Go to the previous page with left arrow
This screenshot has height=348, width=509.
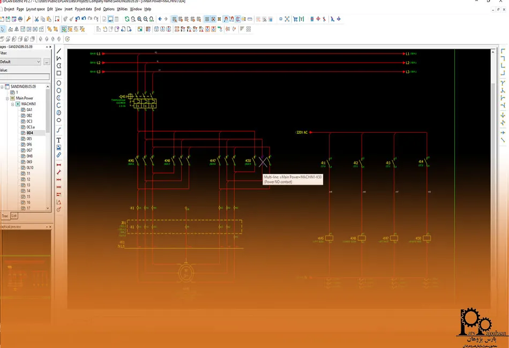point(160,19)
